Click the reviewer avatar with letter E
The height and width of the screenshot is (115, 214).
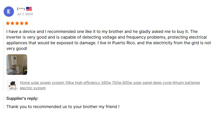coord(9,12)
